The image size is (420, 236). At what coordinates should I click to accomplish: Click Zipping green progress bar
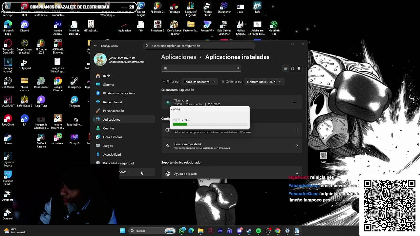tap(210, 124)
